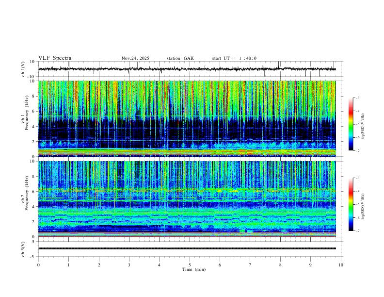This screenshot has width=384, height=297.
Task: Click the date "Nov.24, 2025"
Action: [135, 58]
